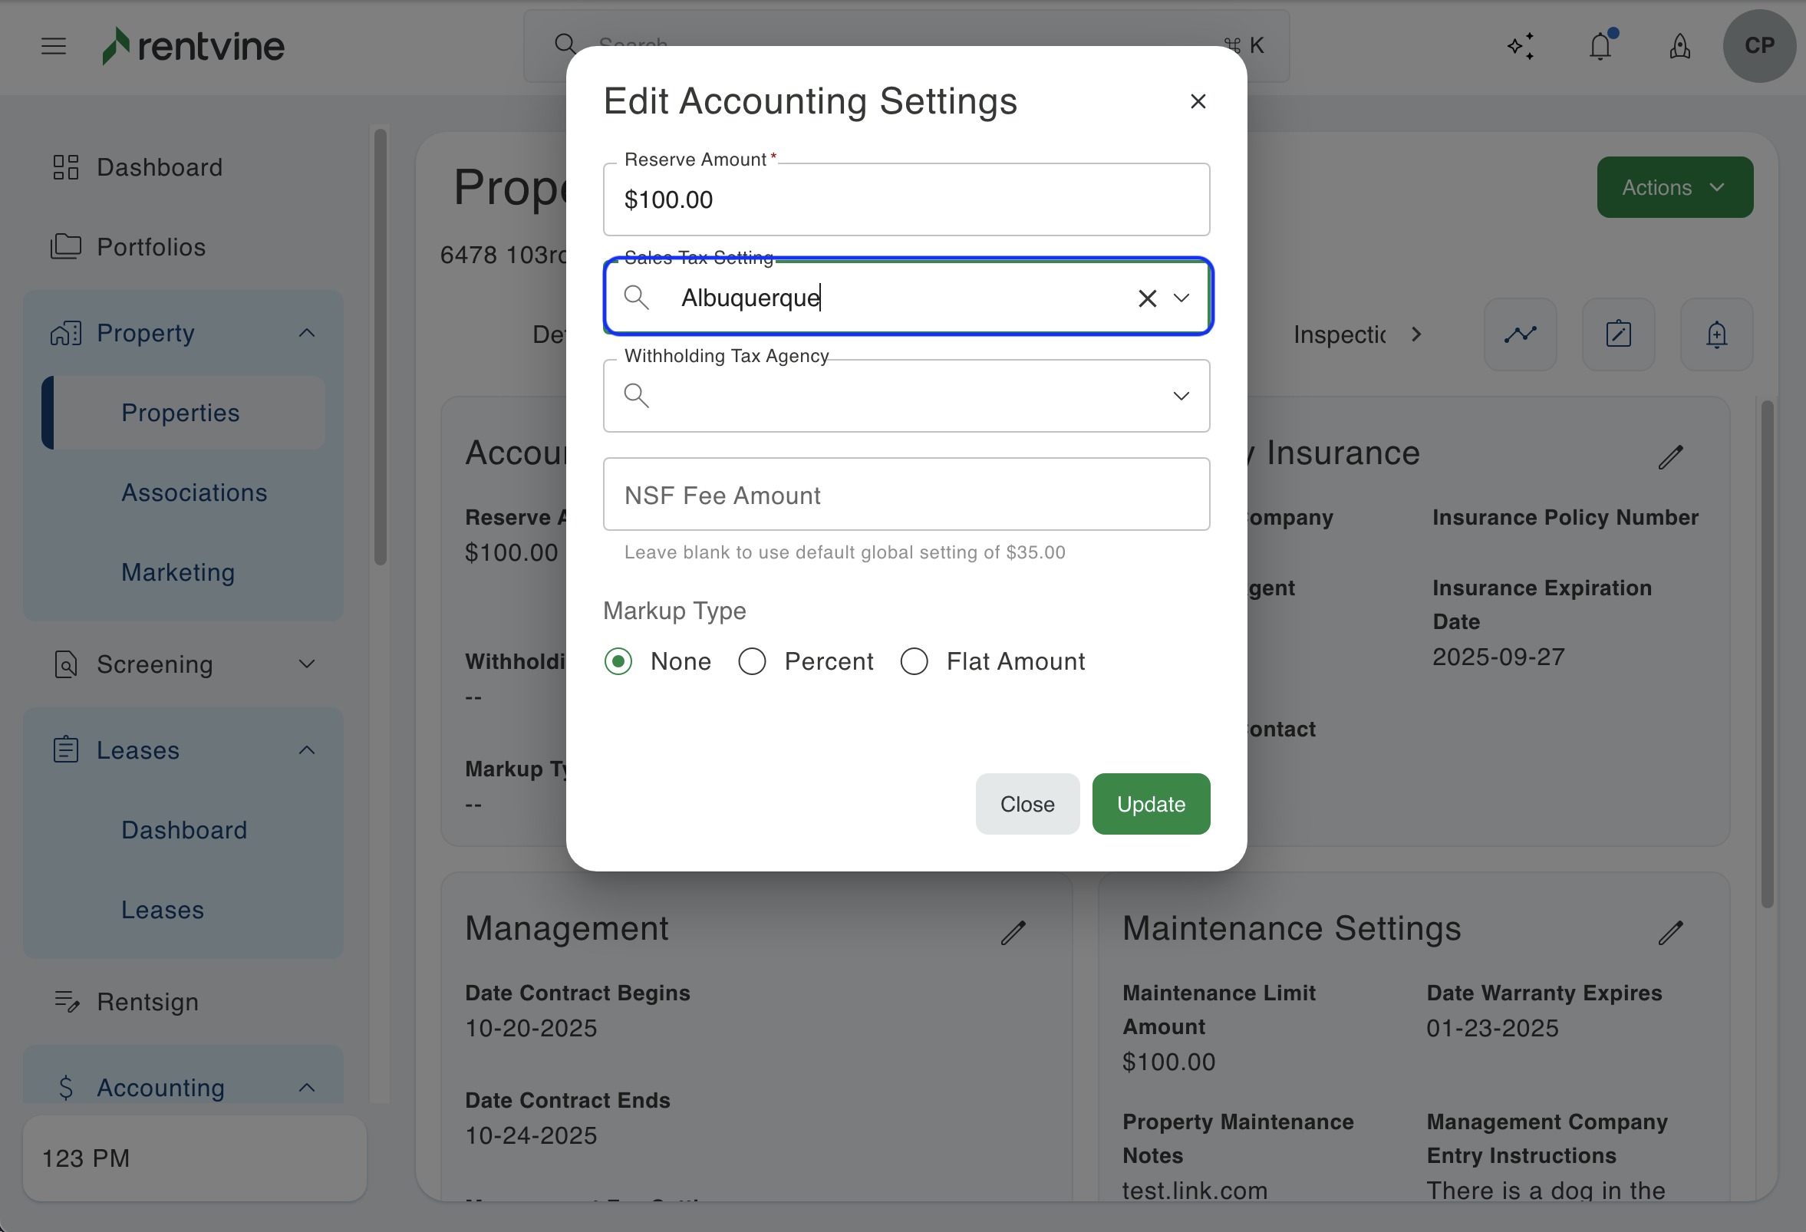Select the Percent markup type

coord(752,662)
